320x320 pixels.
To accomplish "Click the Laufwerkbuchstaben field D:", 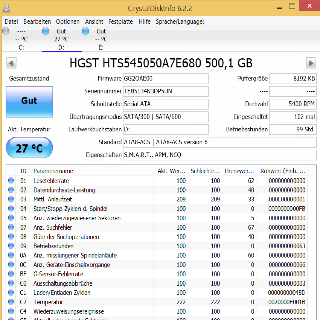I will tap(166, 130).
